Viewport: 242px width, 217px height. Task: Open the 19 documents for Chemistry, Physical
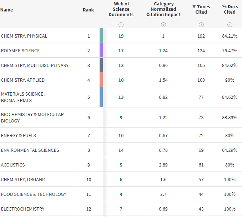point(121,36)
